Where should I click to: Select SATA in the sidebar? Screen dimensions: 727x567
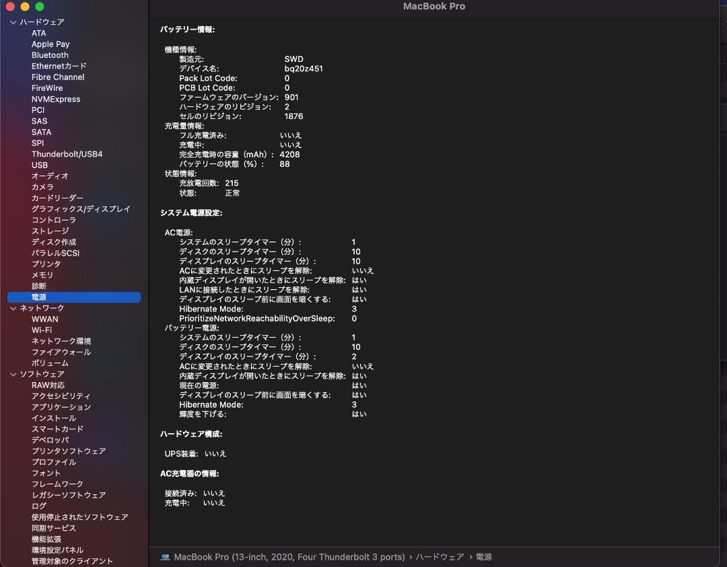(x=41, y=132)
